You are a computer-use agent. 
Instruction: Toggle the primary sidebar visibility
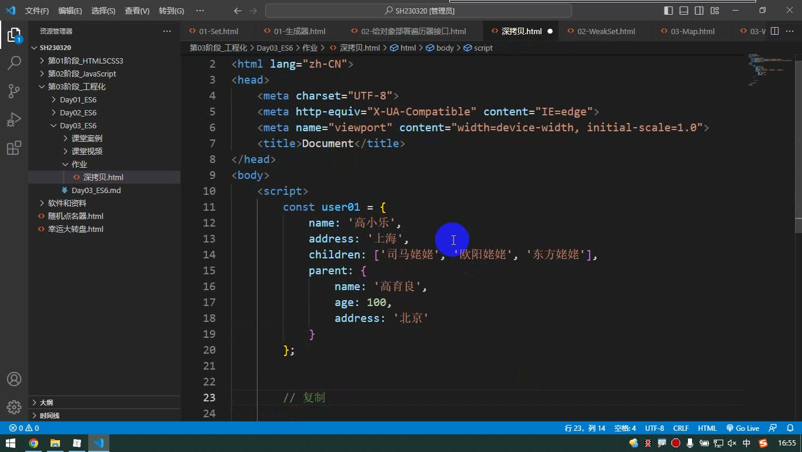click(x=669, y=11)
